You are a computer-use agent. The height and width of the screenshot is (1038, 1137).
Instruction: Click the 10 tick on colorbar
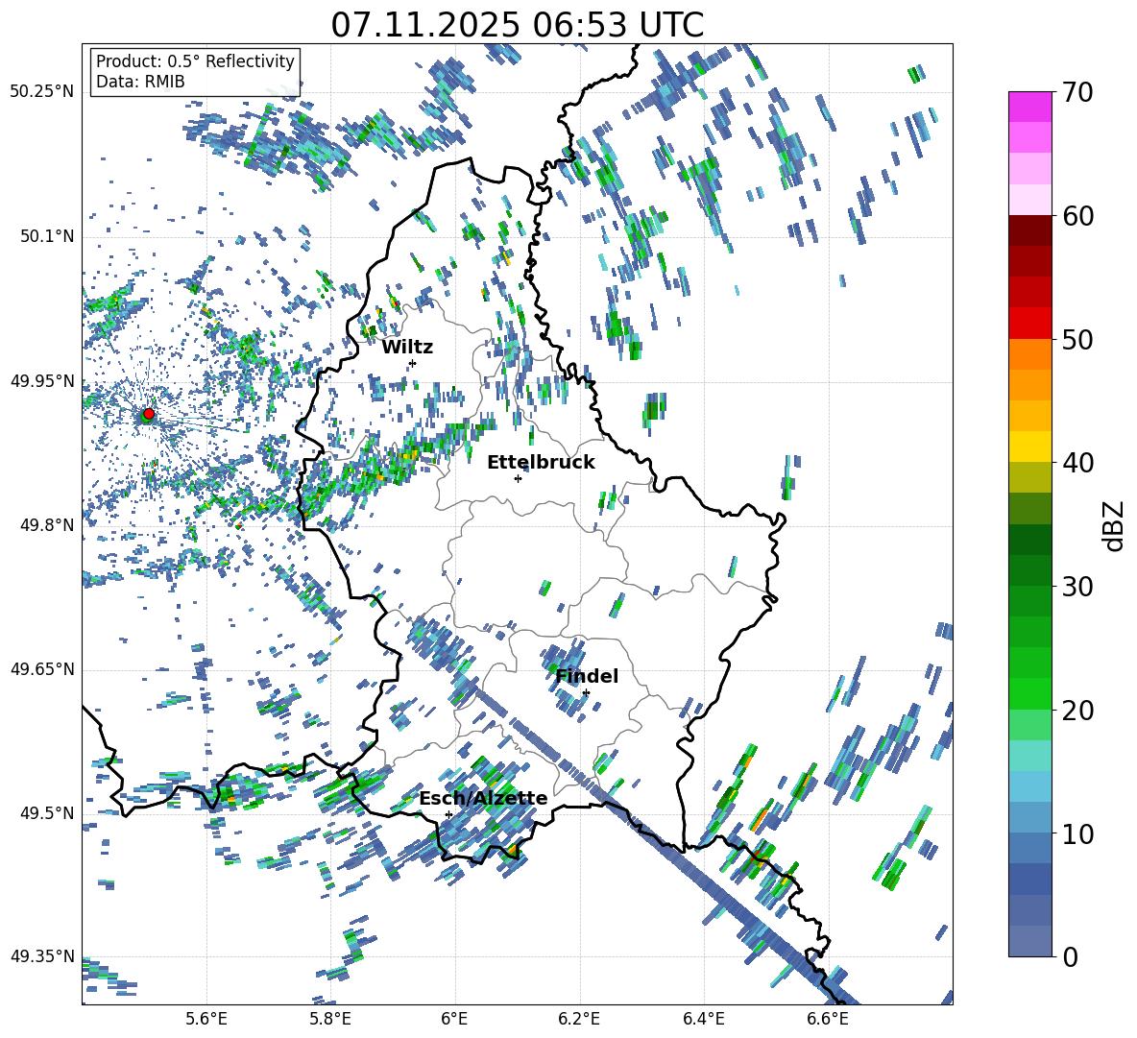click(1077, 833)
